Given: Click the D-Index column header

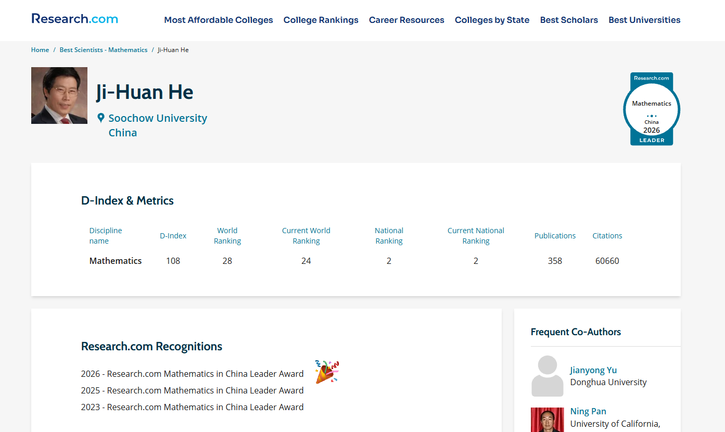Looking at the screenshot, I should [x=173, y=236].
